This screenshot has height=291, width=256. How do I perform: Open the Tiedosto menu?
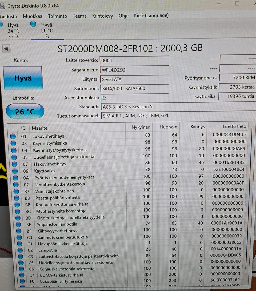8,16
